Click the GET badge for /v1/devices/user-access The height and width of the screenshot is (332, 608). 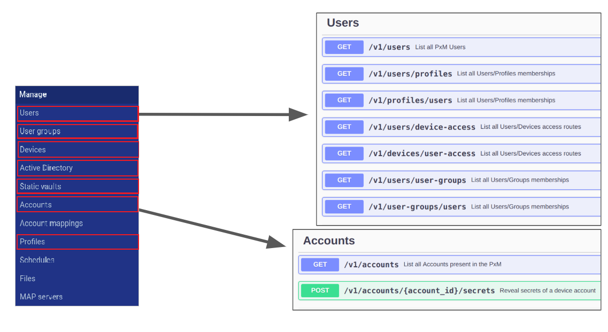coord(344,153)
